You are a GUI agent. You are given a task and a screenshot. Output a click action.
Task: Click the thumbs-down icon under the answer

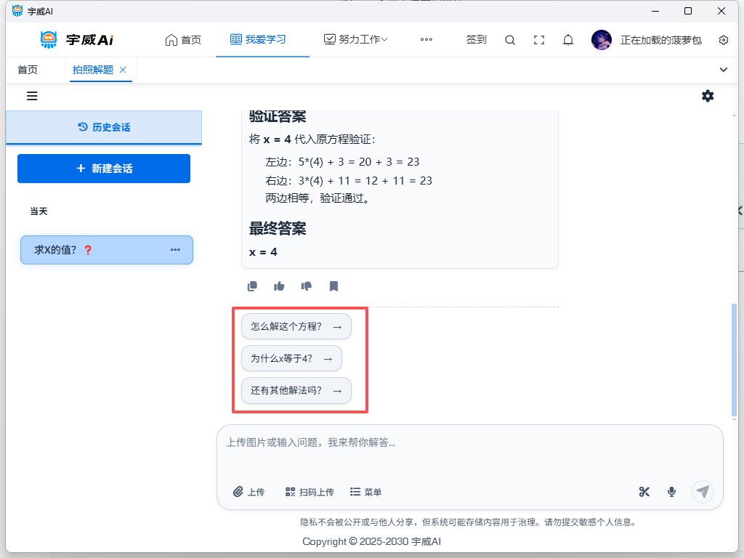point(307,286)
